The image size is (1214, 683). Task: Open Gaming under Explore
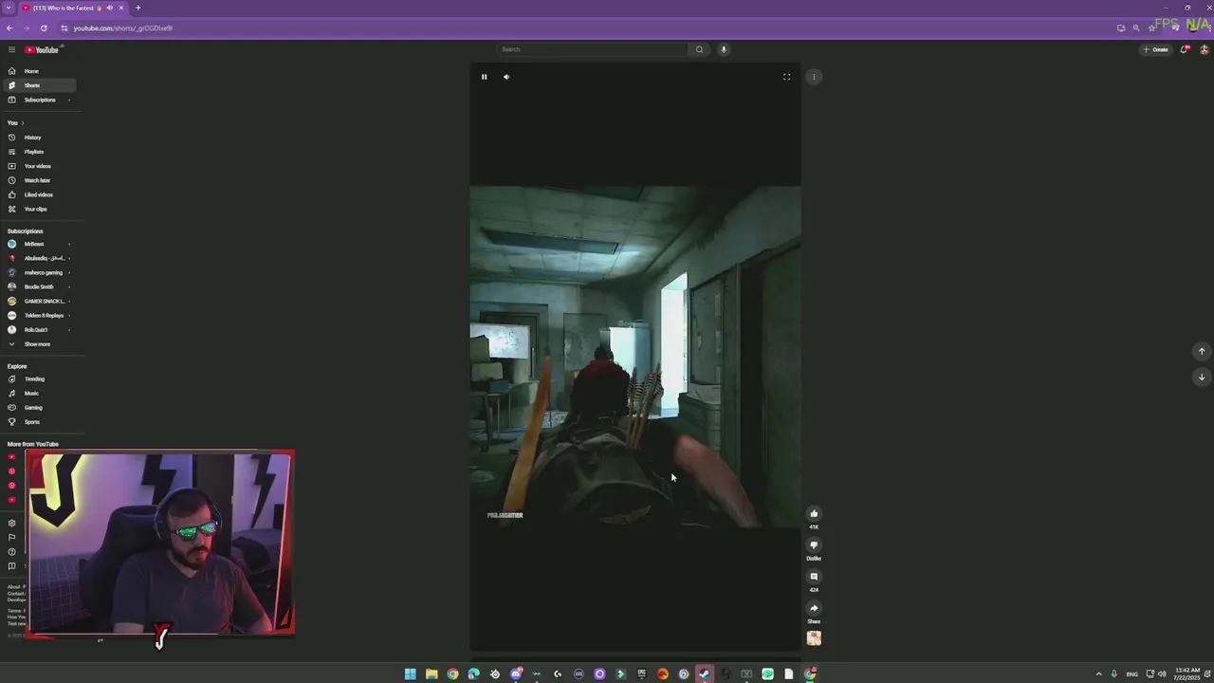pos(38,408)
